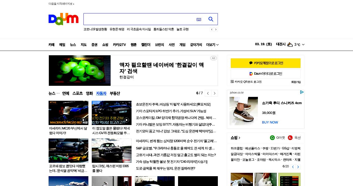The height and width of the screenshot is (186, 353).
Task: Expand the weather dropdown chevron
Action: pos(303,45)
